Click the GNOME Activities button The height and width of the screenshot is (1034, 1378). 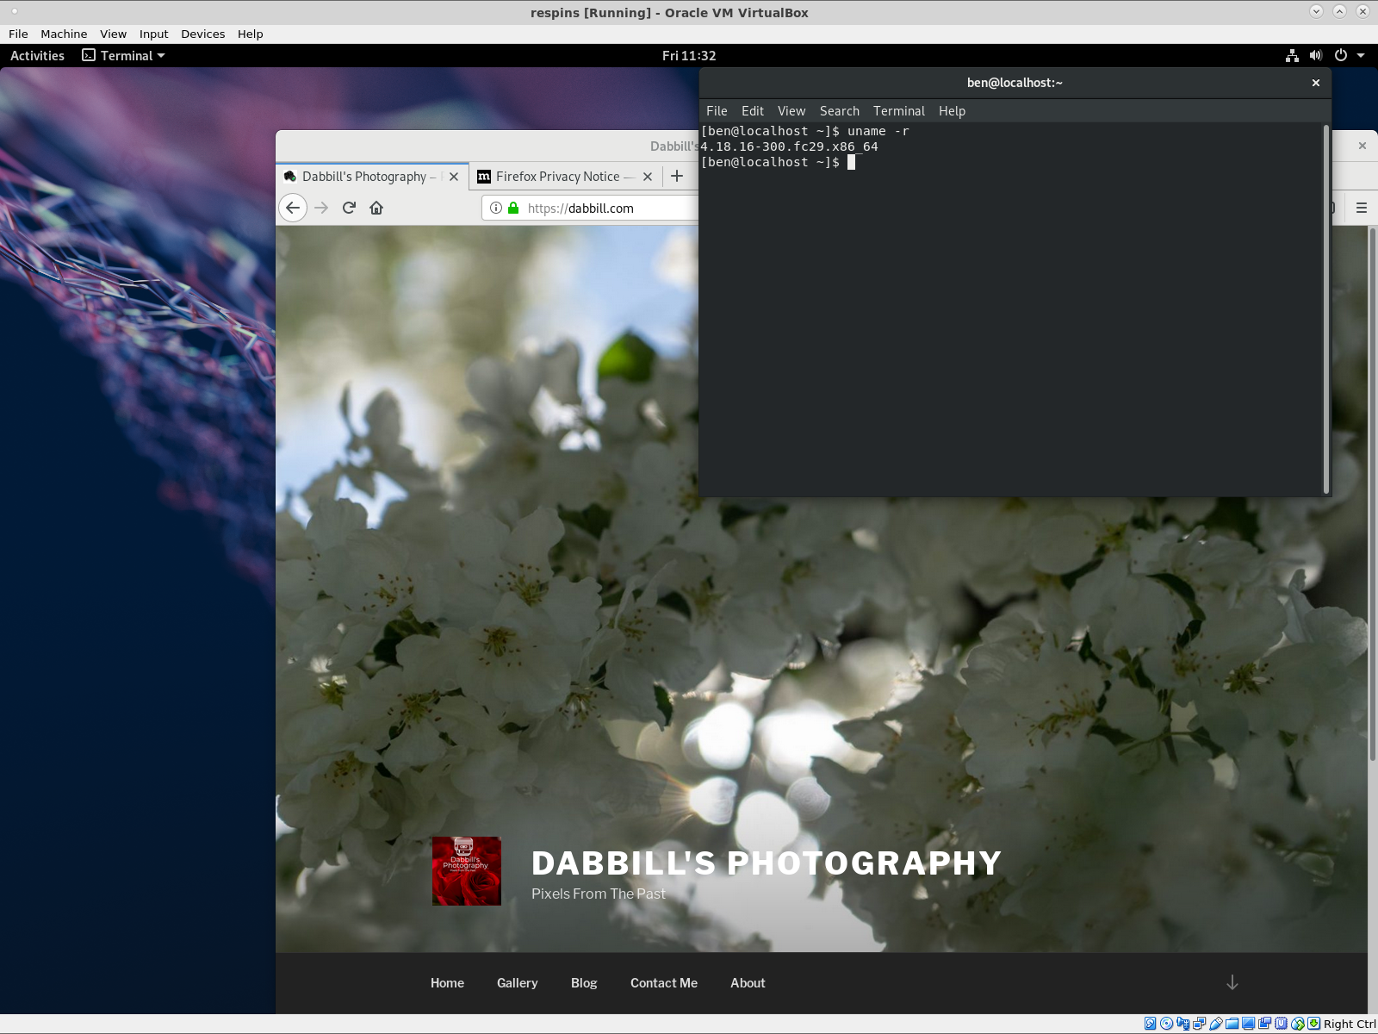37,55
